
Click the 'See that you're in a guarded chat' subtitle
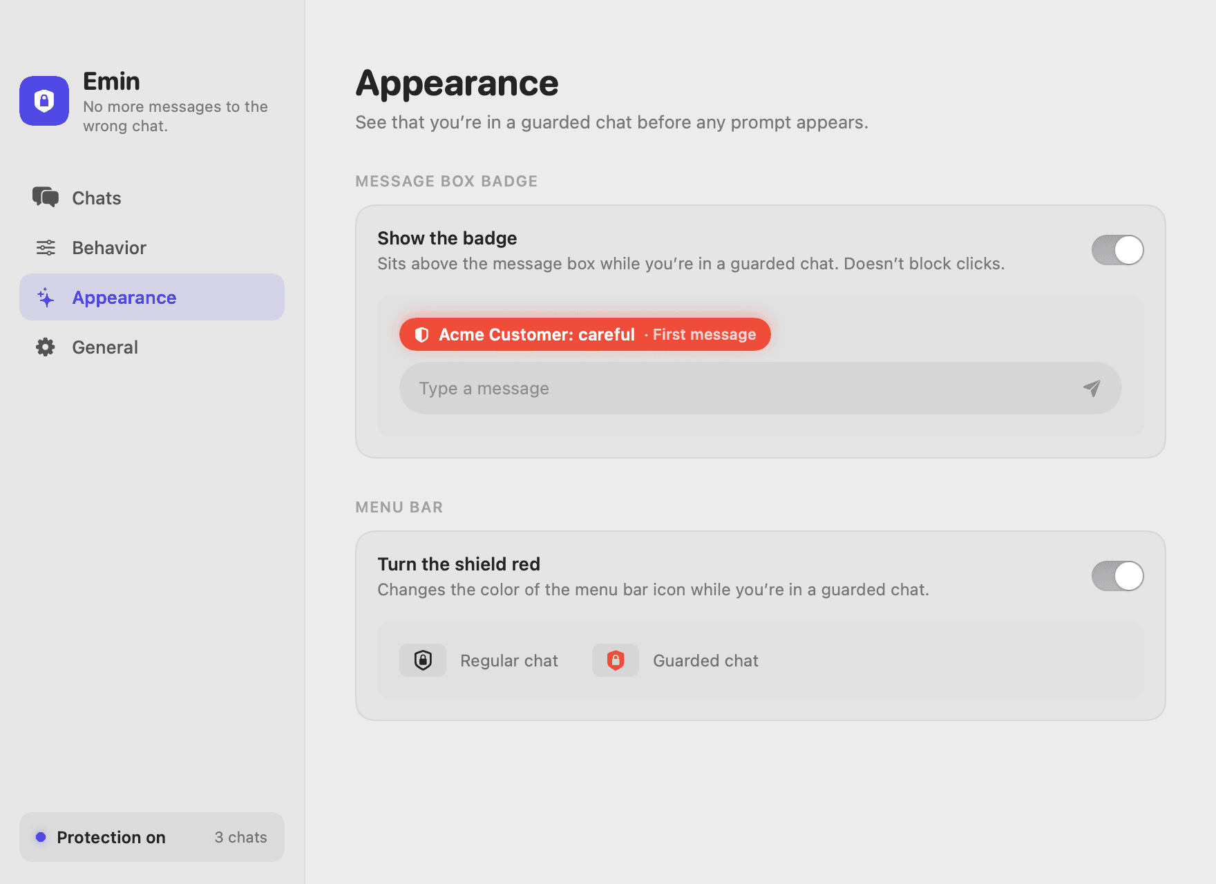(x=611, y=122)
